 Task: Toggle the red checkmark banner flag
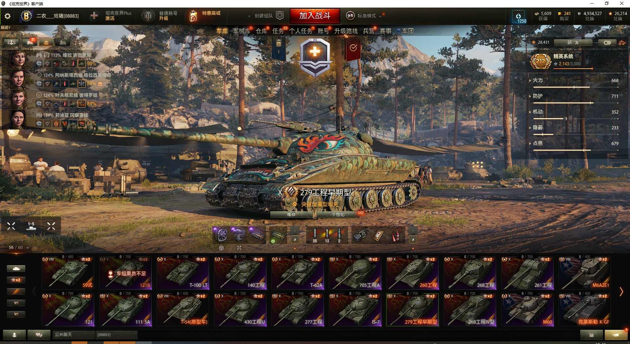[x=353, y=48]
